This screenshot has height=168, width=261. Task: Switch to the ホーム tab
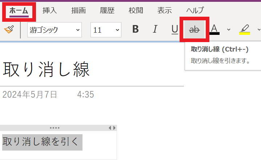pyautogui.click(x=19, y=11)
